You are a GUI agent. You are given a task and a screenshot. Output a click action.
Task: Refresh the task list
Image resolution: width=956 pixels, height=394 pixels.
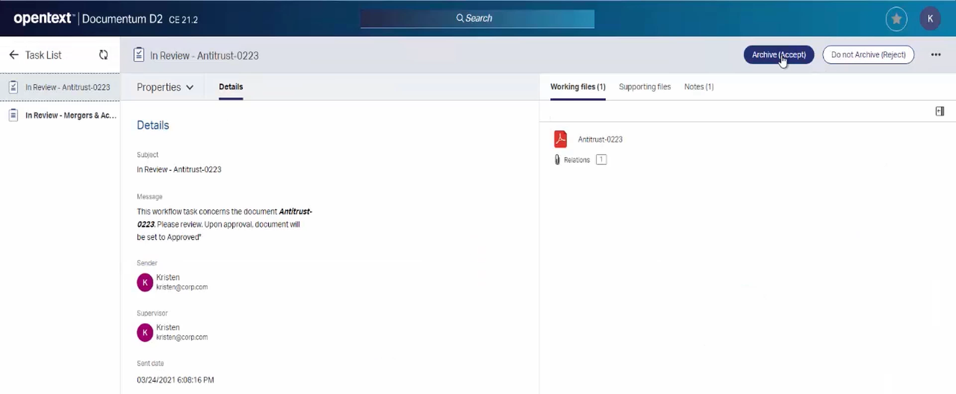tap(104, 55)
